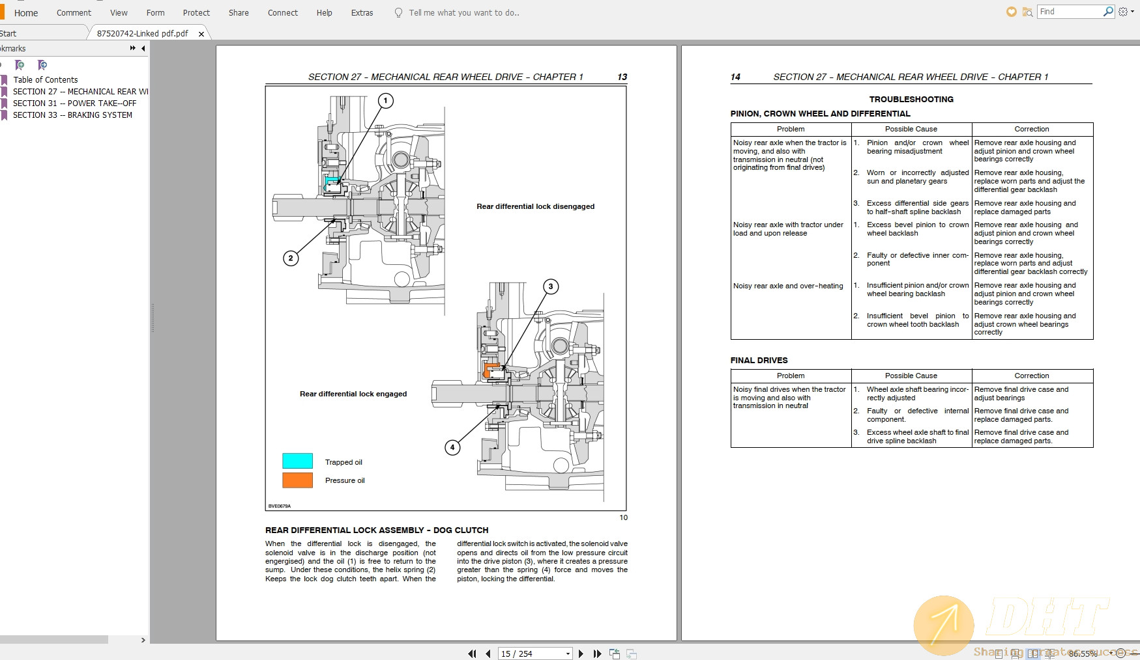Toggle facing page view mode
This screenshot has width=1140, height=660.
[1033, 653]
